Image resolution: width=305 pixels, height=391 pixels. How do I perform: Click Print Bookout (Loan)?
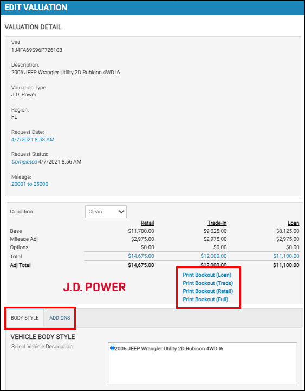[207, 275]
